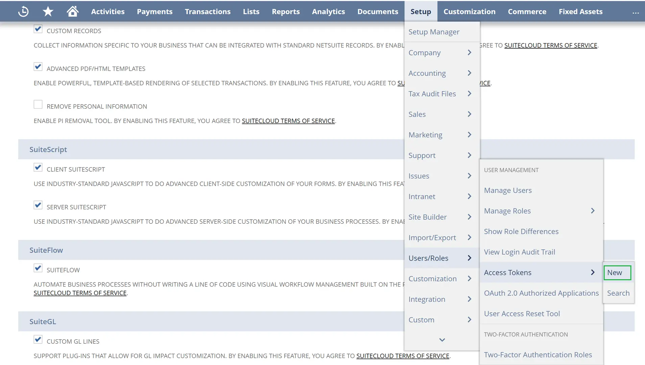Expand the Company submenu arrow
The width and height of the screenshot is (645, 365).
(x=470, y=52)
